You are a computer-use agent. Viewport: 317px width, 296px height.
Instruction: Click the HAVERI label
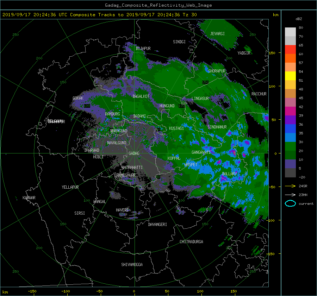122,210
